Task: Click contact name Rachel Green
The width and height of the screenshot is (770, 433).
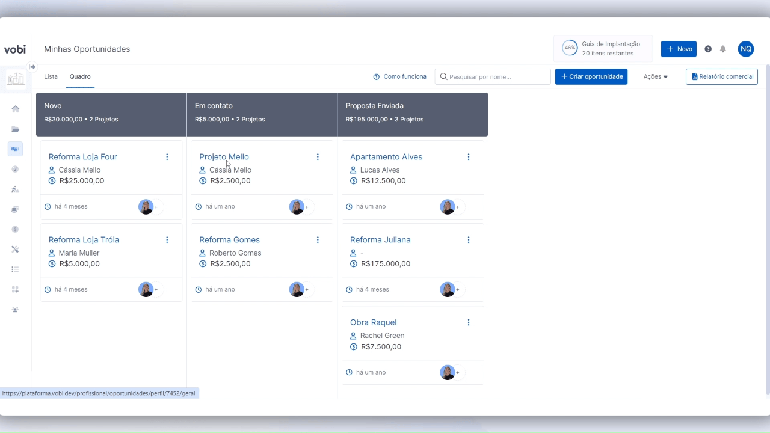Action: [x=382, y=336]
